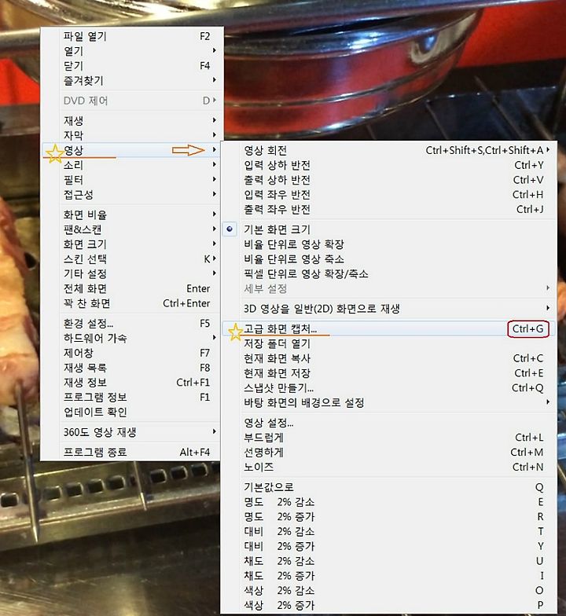Select the 영상 menu item
Screen dimensions: 566x616
tap(132, 150)
